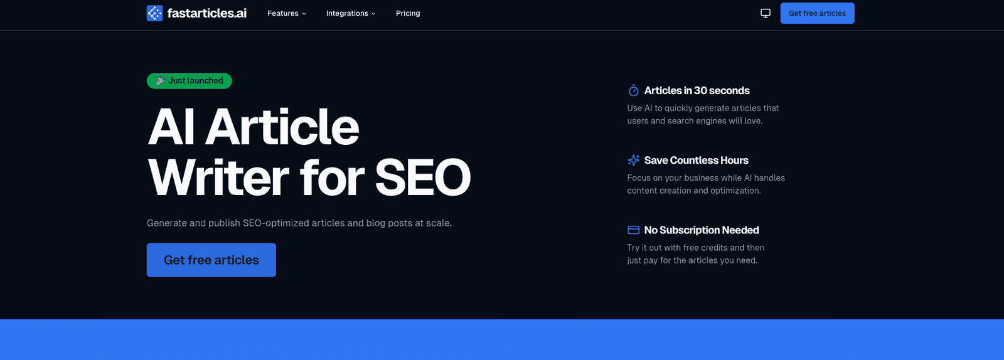Click the Articles in 30 seconds heading
This screenshot has width=1004, height=360.
[x=697, y=91]
